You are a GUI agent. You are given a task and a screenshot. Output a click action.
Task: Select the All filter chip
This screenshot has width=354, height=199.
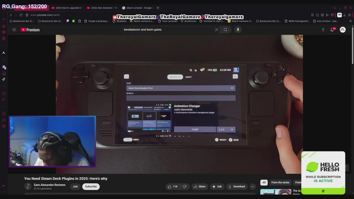(264, 182)
